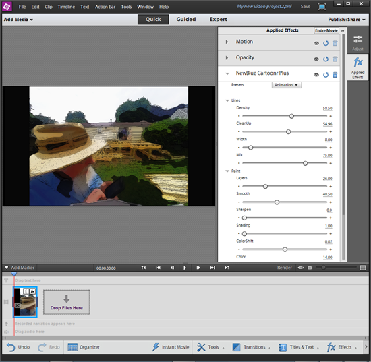Step forward one frame
Viewport: 371px width, 362px height.
(x=198, y=268)
